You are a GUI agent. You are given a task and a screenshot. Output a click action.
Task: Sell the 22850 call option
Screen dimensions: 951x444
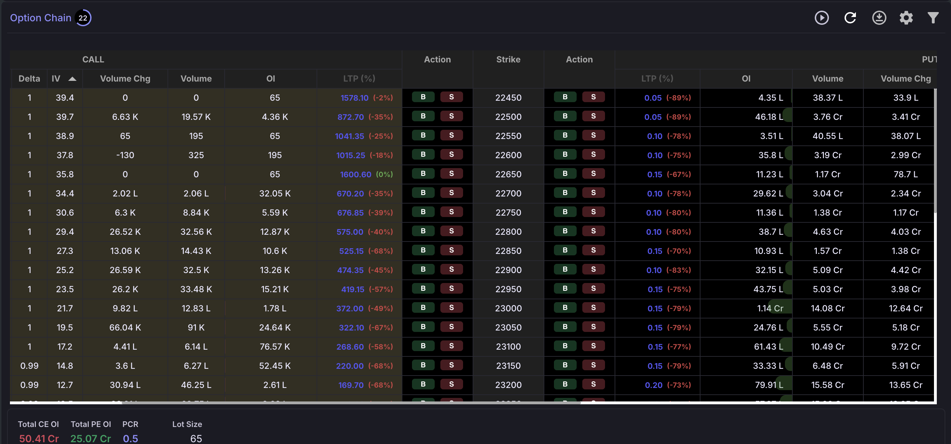tap(451, 251)
